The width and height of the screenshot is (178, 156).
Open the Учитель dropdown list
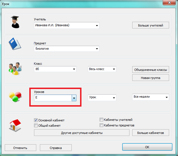click(97, 26)
